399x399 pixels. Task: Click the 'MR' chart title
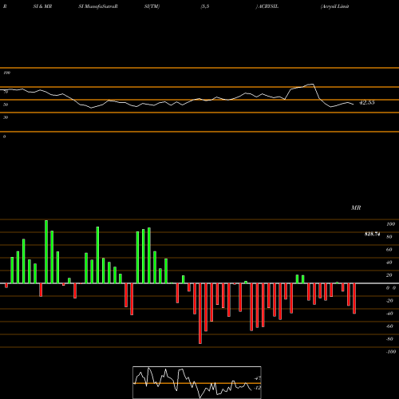click(356, 207)
